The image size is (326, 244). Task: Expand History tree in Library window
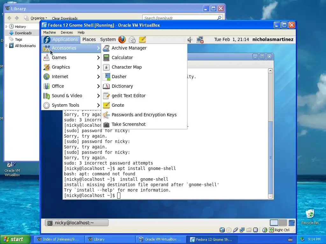(x=6, y=27)
